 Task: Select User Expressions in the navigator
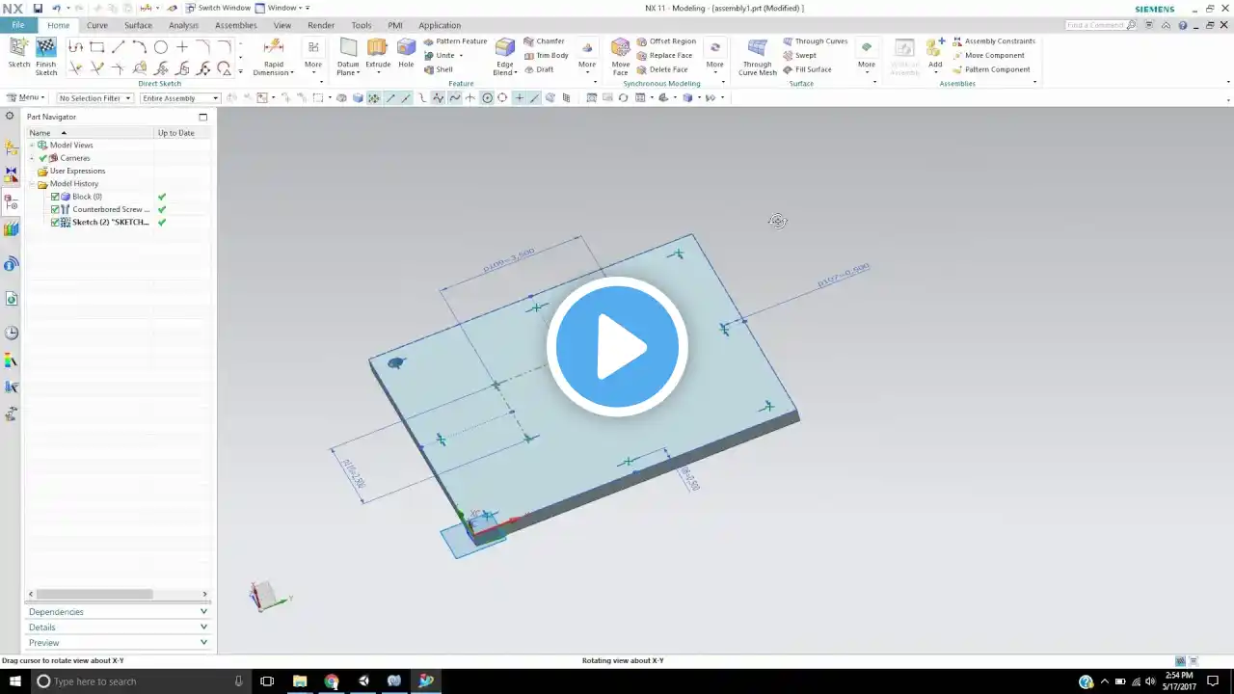pyautogui.click(x=77, y=171)
